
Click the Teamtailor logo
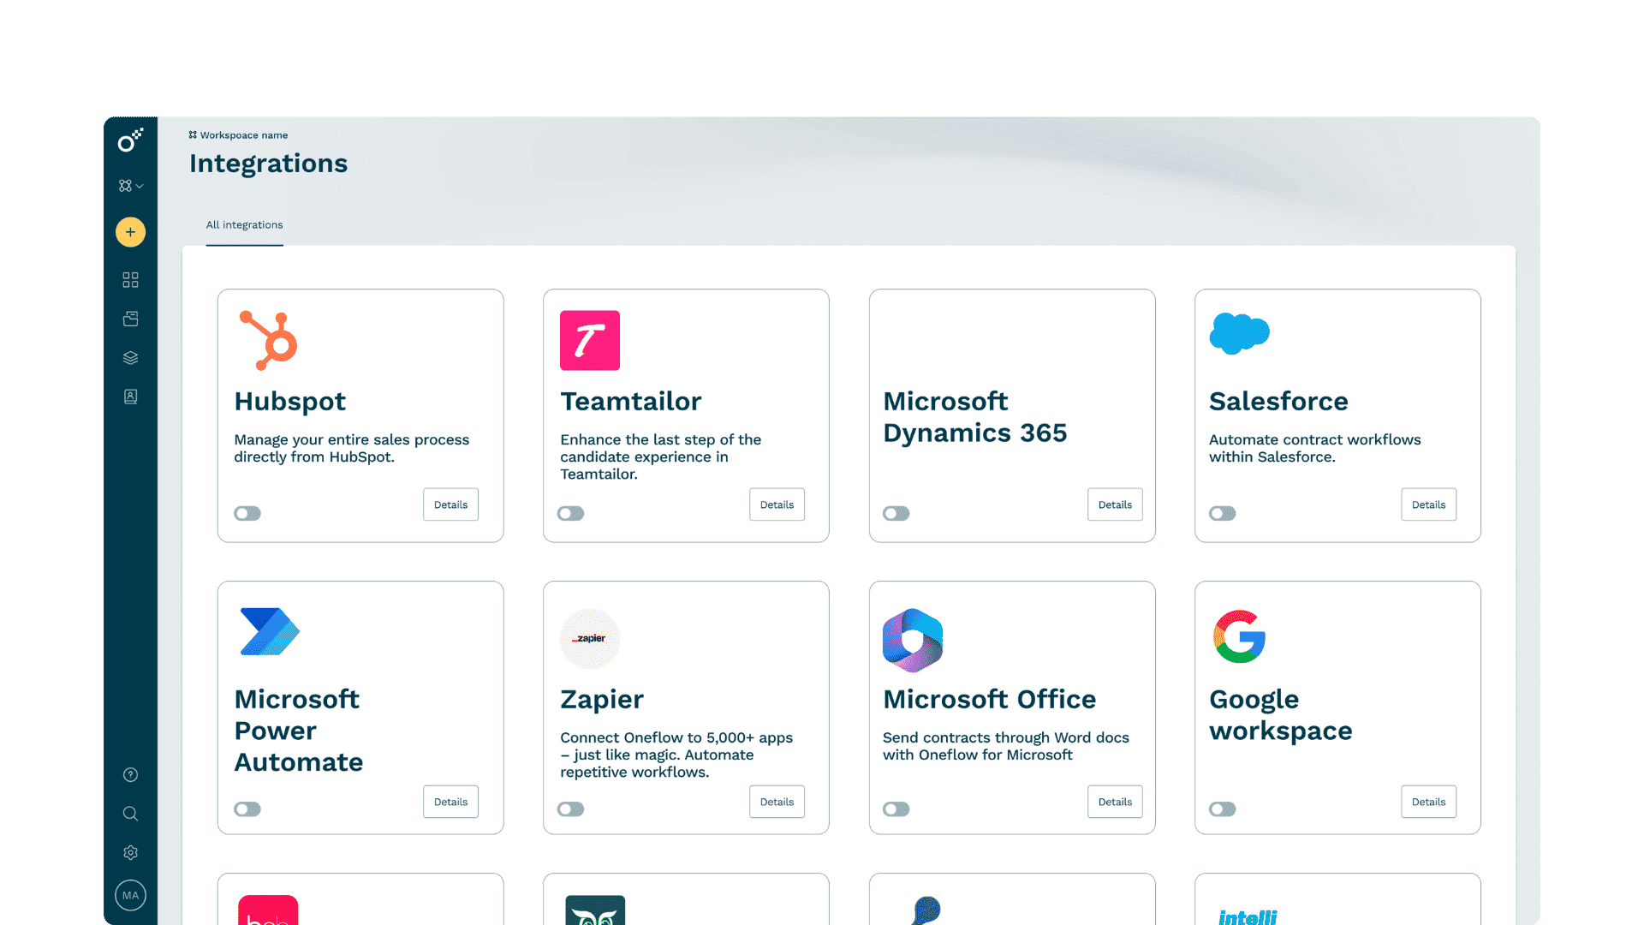point(590,340)
